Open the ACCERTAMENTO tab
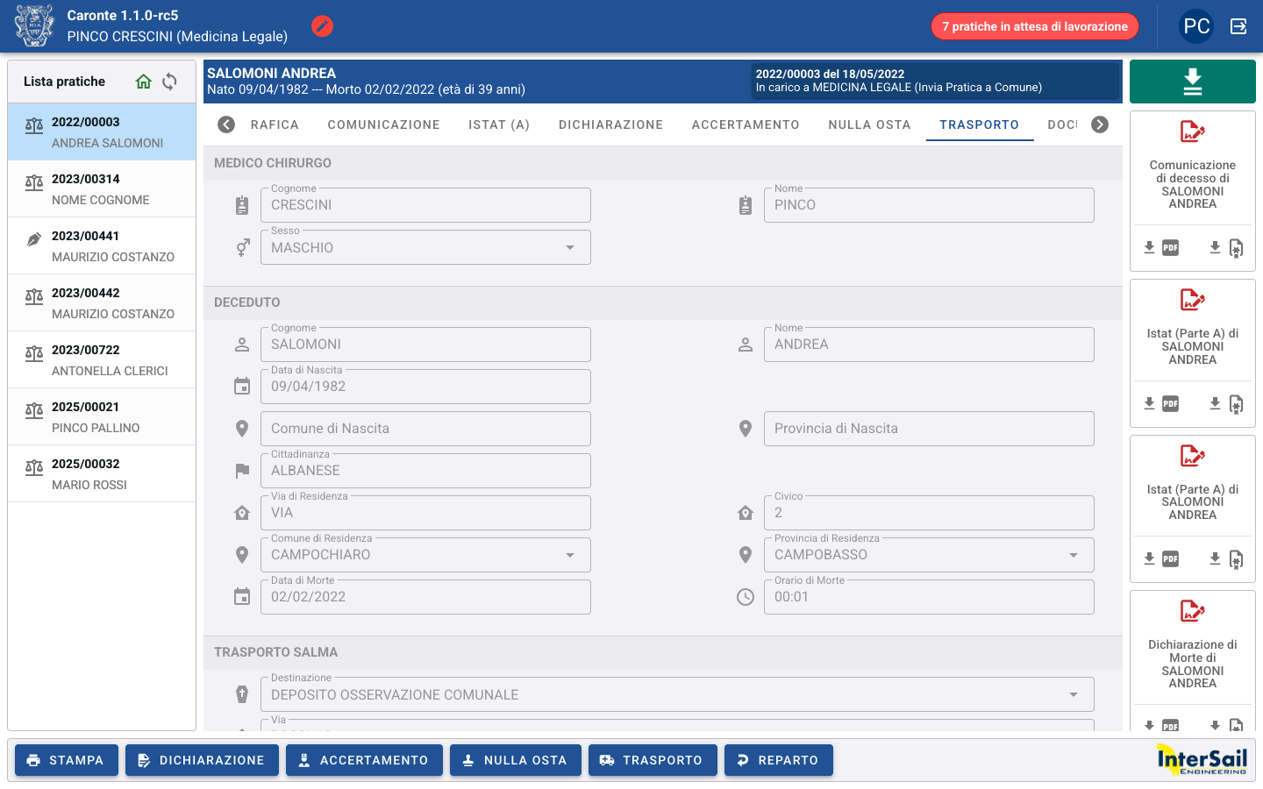This screenshot has height=789, width=1263. click(746, 124)
